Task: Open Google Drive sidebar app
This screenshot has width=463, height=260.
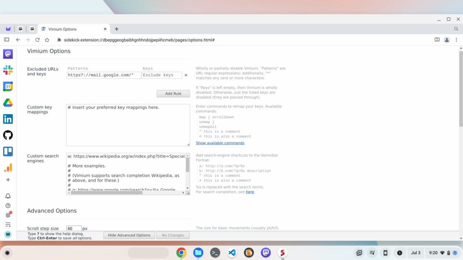Action: [x=8, y=103]
